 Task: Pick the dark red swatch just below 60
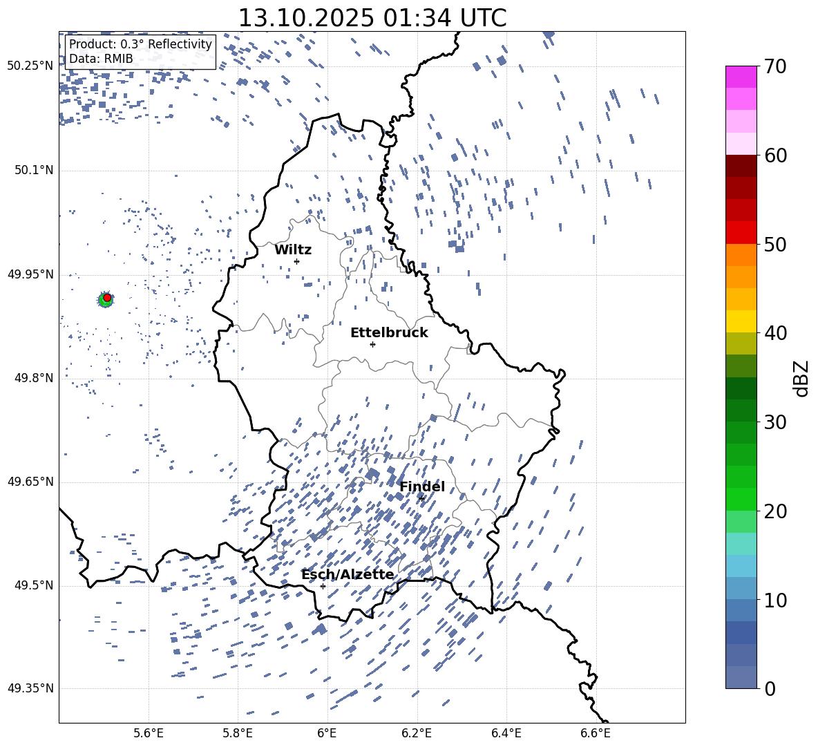click(x=741, y=166)
